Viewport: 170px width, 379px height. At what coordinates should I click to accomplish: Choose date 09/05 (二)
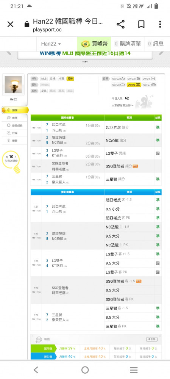coord(119,85)
